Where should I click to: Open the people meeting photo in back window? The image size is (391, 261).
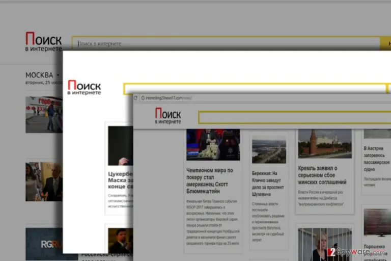pyautogui.click(x=44, y=182)
